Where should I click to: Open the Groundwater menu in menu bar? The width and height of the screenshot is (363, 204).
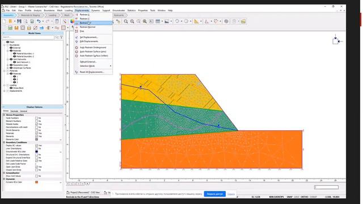(x=119, y=10)
